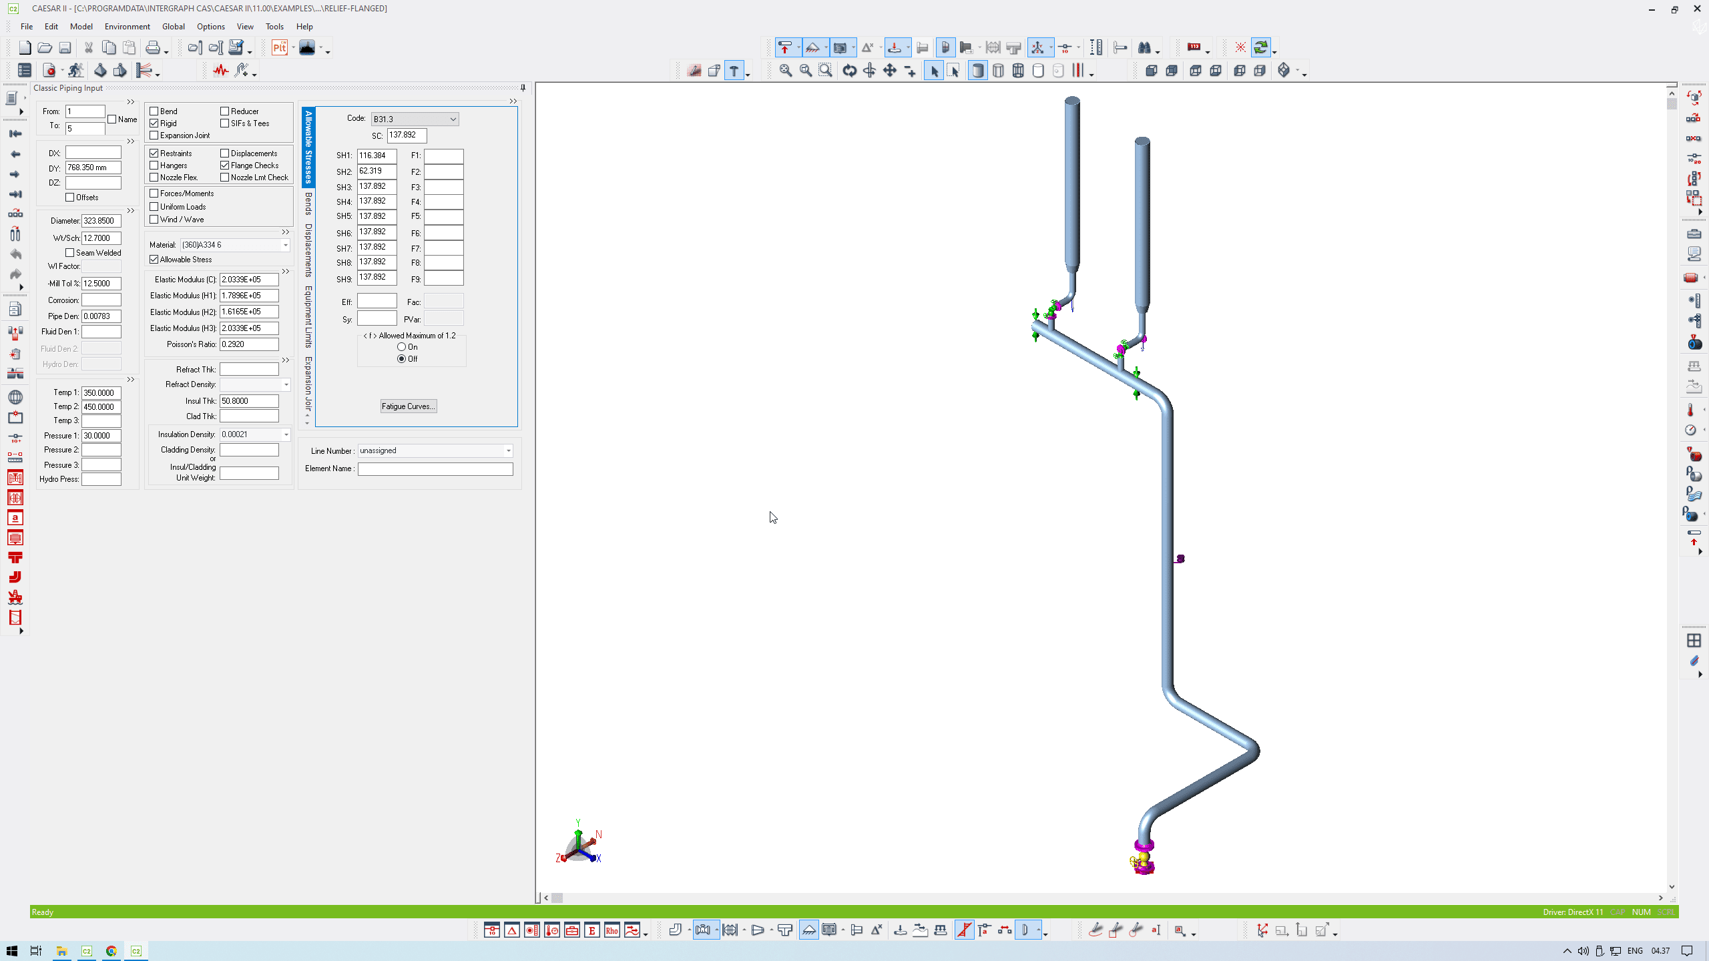Click the Open file folder icon
1709x961 pixels.
click(x=45, y=47)
